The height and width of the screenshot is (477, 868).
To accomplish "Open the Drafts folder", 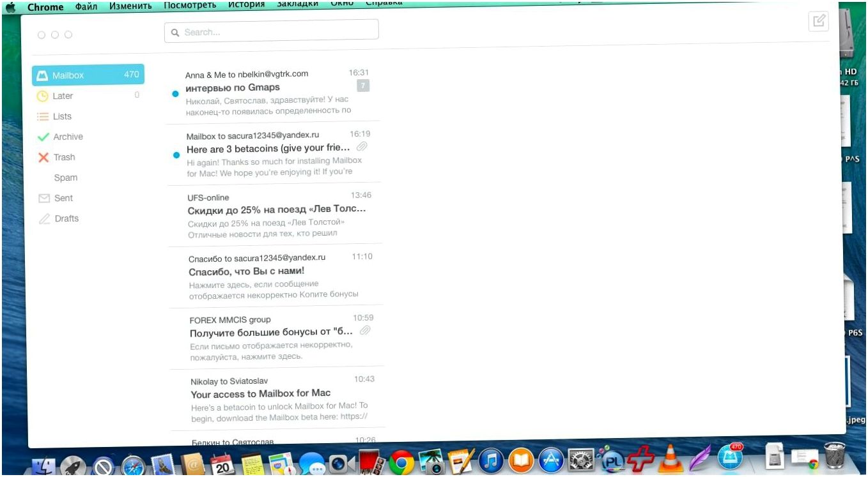I will [88, 218].
